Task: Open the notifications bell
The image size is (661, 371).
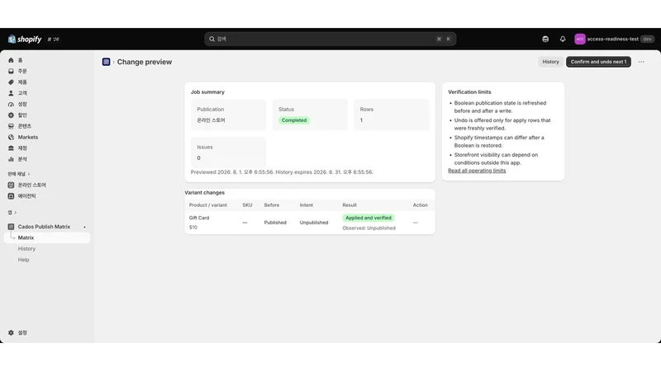Action: (x=563, y=39)
